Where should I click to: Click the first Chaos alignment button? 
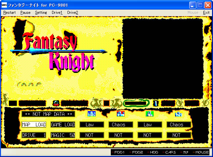click(x=121, y=125)
